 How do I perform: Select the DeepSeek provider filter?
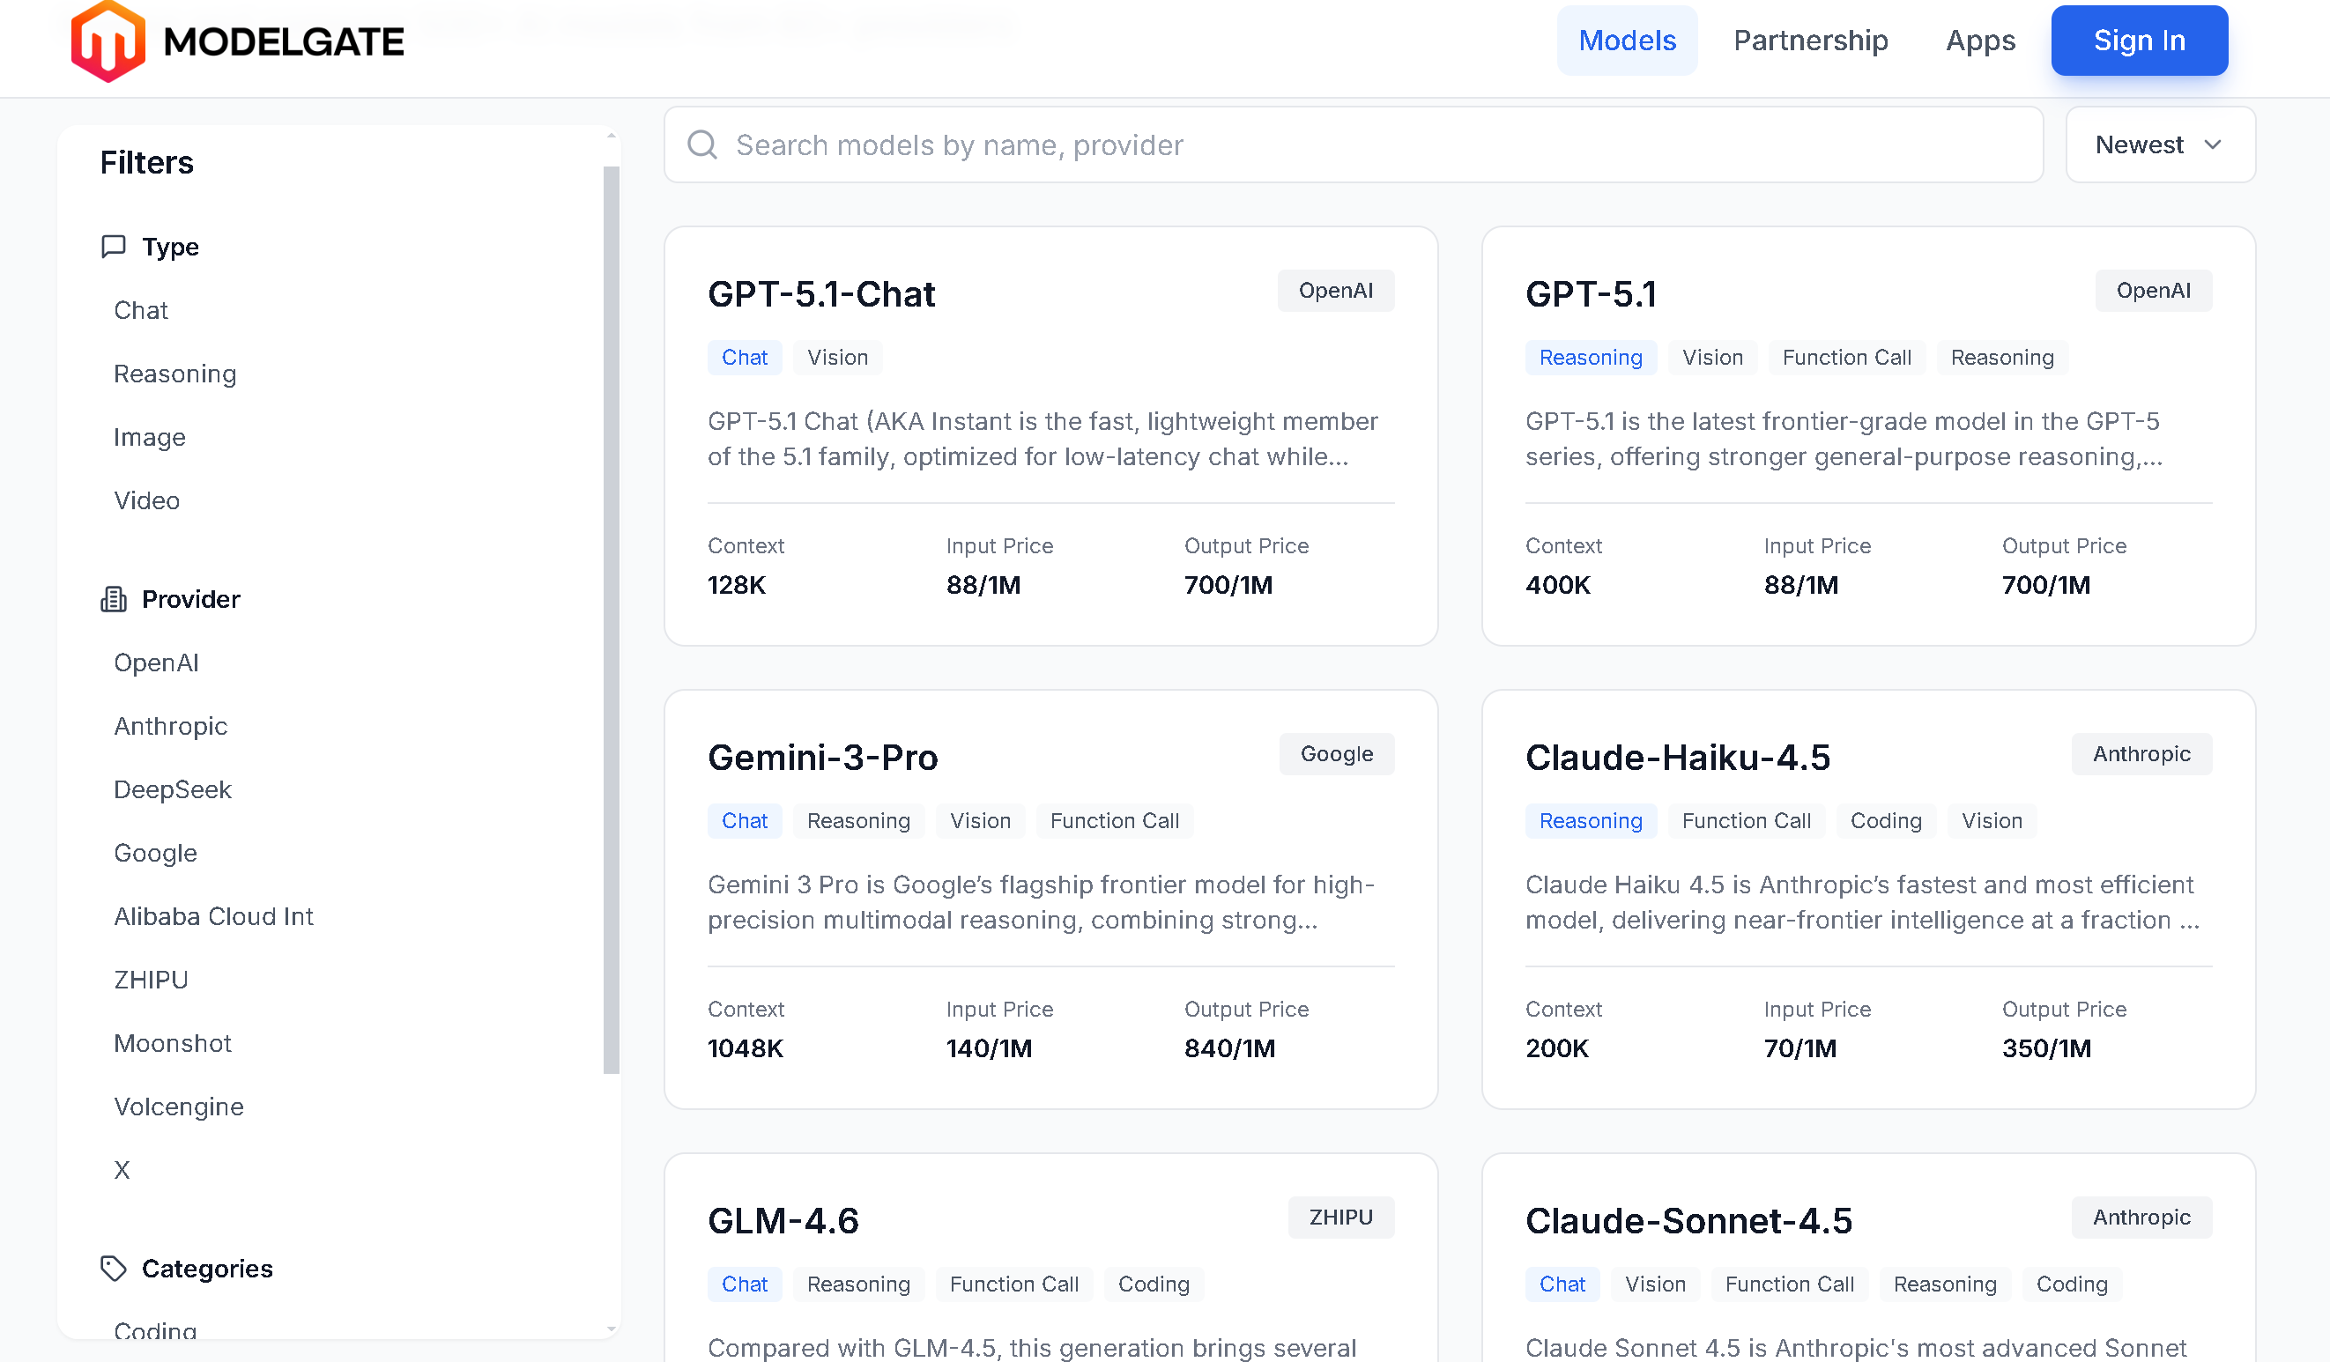tap(172, 789)
